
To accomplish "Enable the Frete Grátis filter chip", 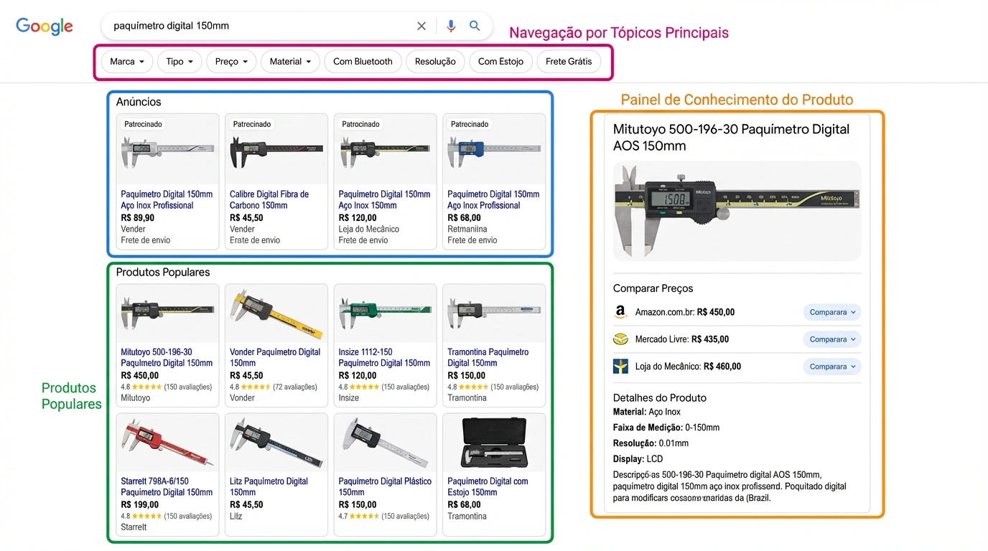I will [569, 62].
